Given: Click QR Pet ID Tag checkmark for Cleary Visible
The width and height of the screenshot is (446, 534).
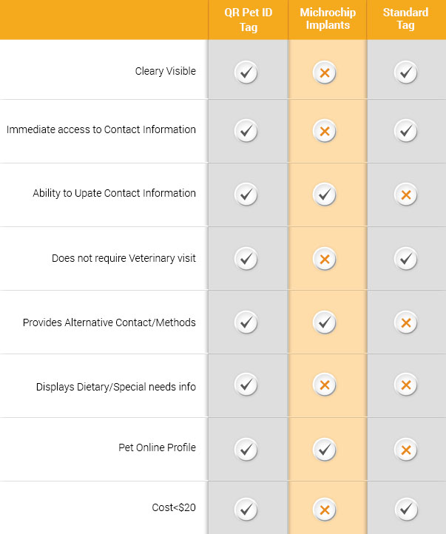Looking at the screenshot, I should click(246, 72).
